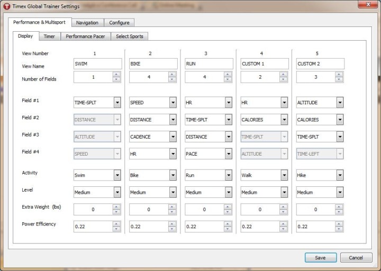Viewport: 381px width, 271px height.
Task: Open view 5 Field #1 ALTITUDE dropdown
Action: [340, 103]
